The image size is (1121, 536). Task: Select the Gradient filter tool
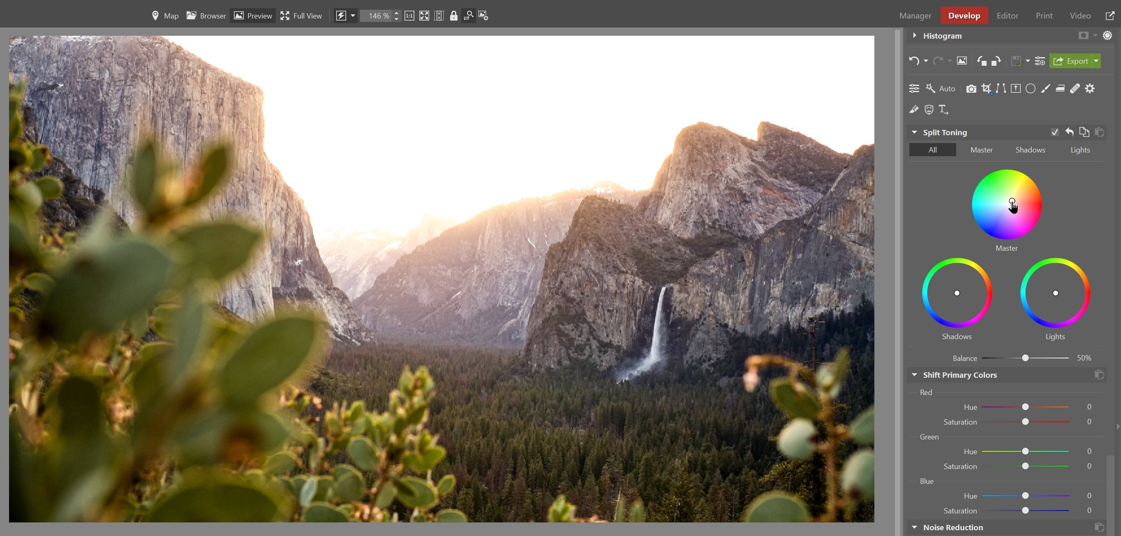[1060, 88]
